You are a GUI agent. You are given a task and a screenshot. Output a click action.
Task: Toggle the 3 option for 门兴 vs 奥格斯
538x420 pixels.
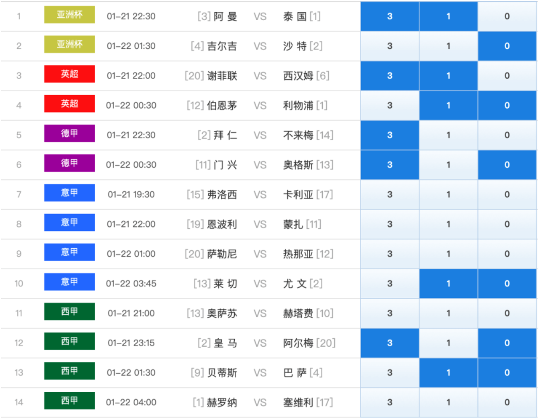(x=390, y=165)
